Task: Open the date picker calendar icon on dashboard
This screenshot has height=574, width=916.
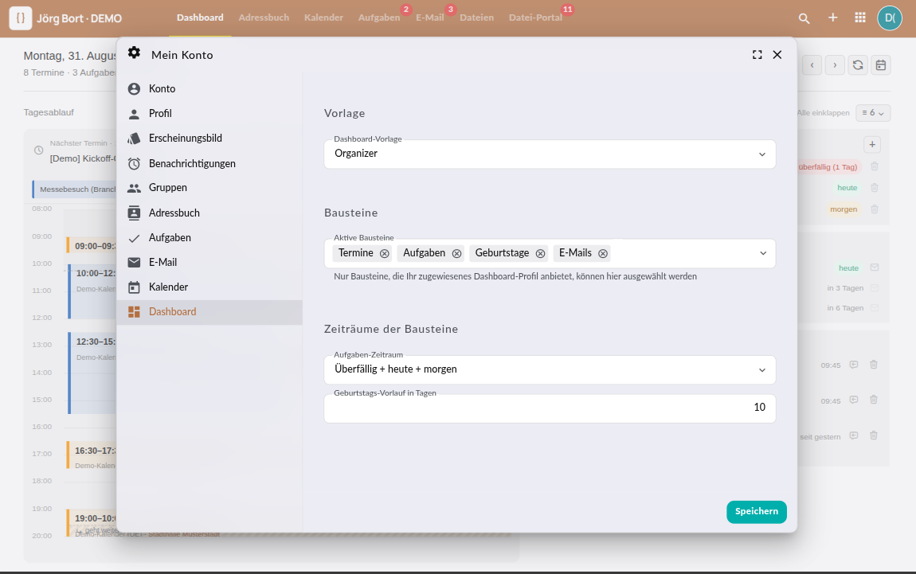Action: point(880,64)
